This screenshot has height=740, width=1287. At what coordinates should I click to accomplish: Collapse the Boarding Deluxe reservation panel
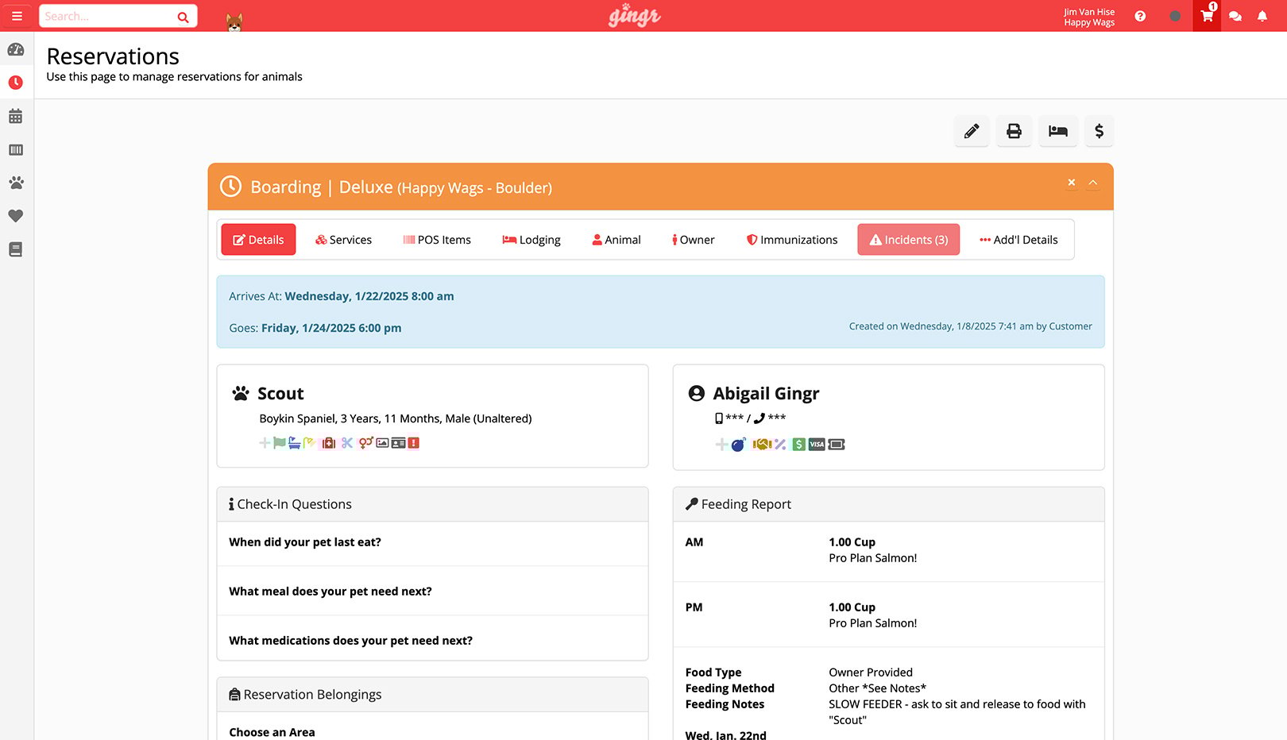pyautogui.click(x=1092, y=183)
